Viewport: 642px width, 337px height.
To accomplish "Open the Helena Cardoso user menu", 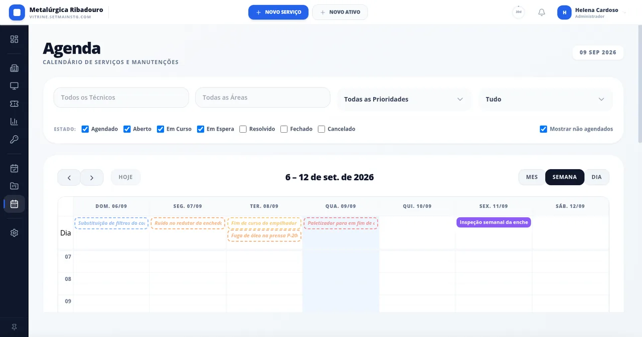I will 592,13.
